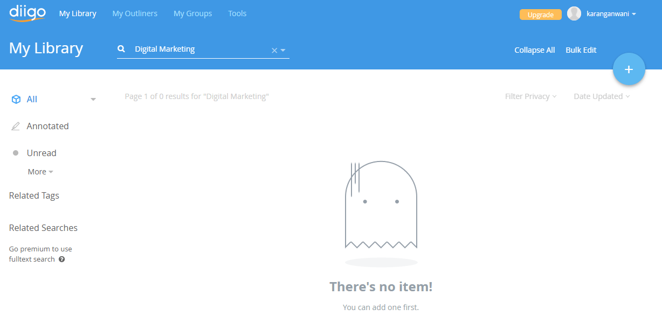662x323 pixels.
Task: Click the Annotated pencil icon
Action: pyautogui.click(x=16, y=127)
